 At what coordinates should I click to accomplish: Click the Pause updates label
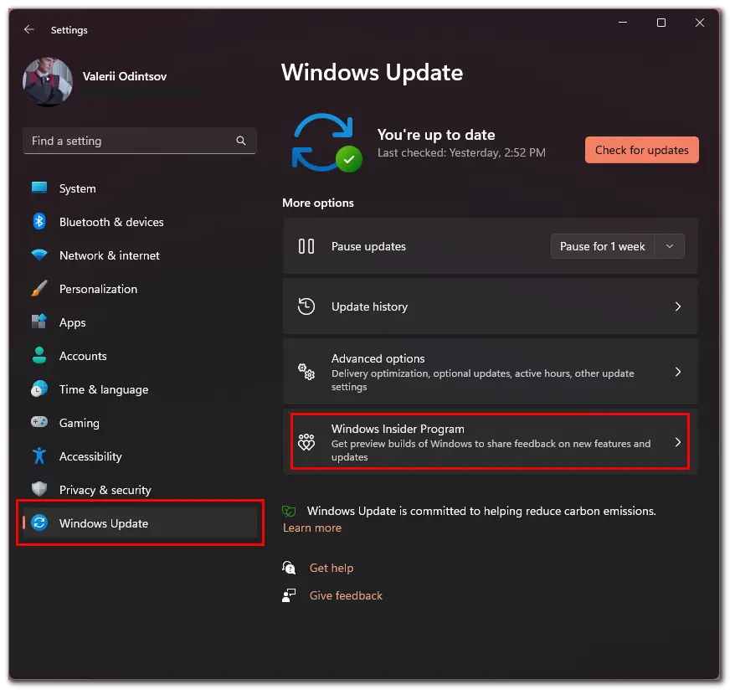(x=369, y=246)
